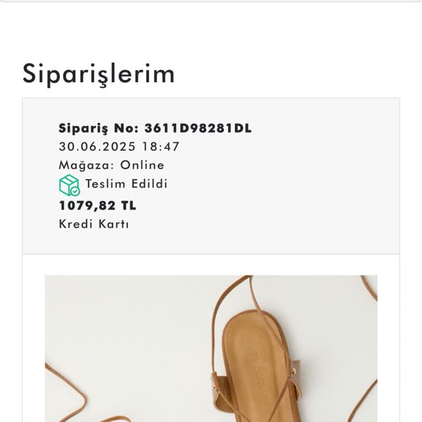Click the order time 18:47

[160, 147]
